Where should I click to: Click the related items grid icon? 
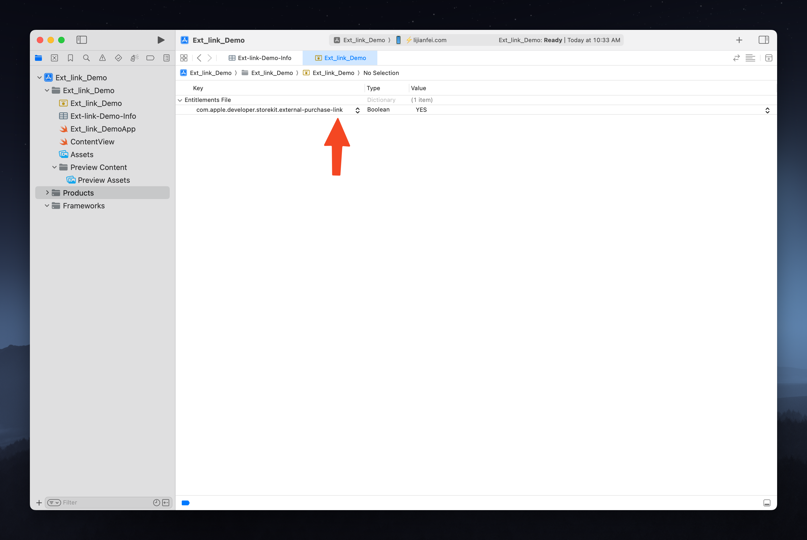184,58
